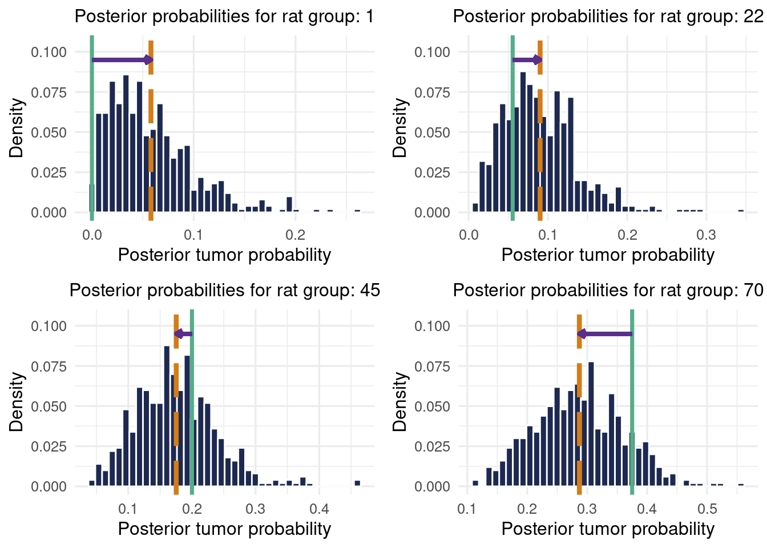Click the long purple arrow in group 70 plot
The height and width of the screenshot is (548, 767).
click(x=605, y=334)
